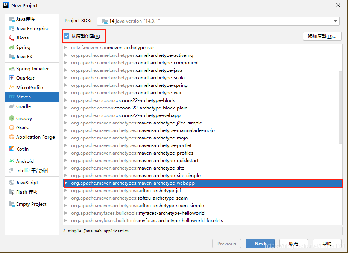Expand myfaces-archetype-helloworld-facelets arrow

coord(66,220)
